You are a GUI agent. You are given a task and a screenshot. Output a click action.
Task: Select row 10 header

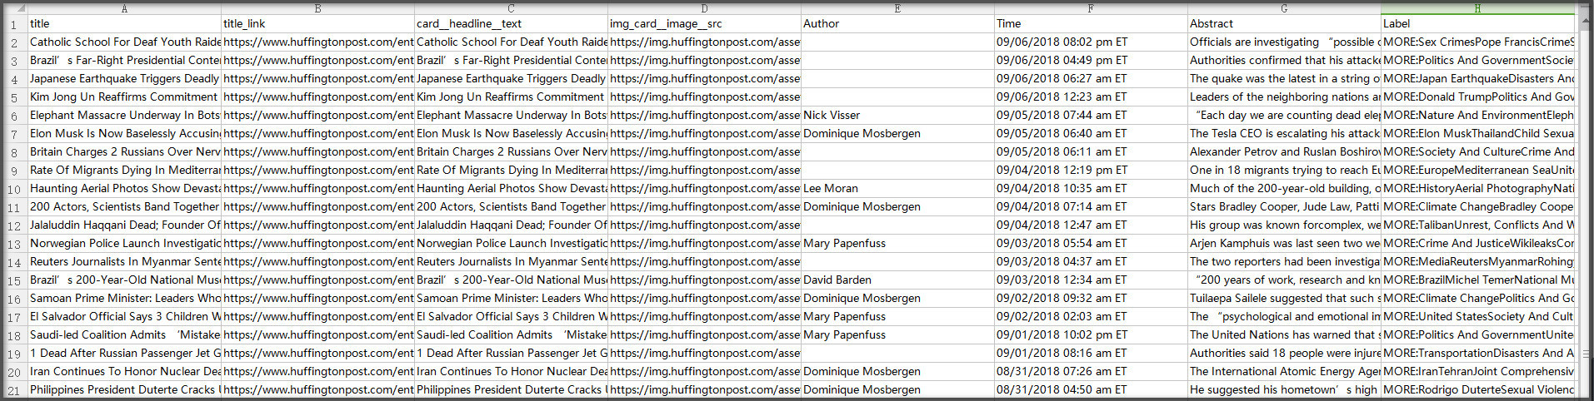pyautogui.click(x=14, y=189)
